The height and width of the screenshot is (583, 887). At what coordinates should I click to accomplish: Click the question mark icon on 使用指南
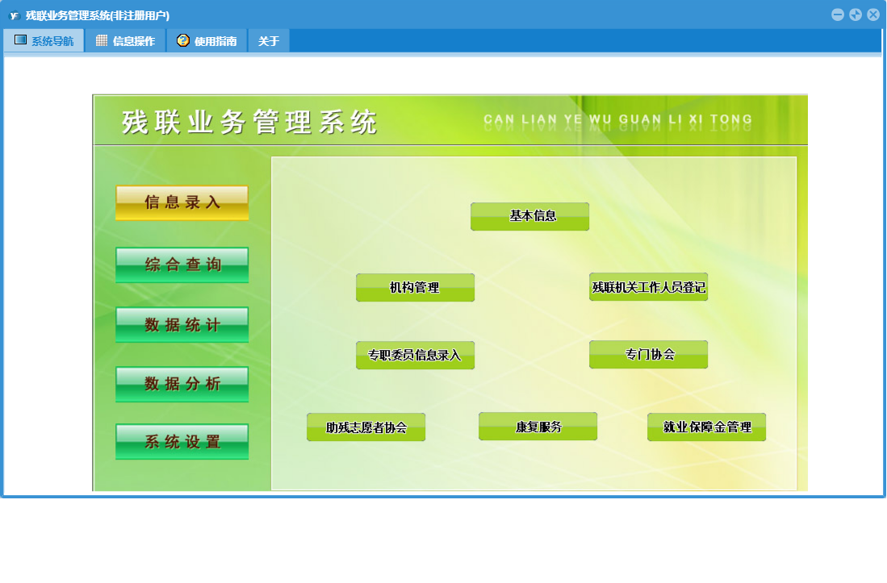(182, 40)
